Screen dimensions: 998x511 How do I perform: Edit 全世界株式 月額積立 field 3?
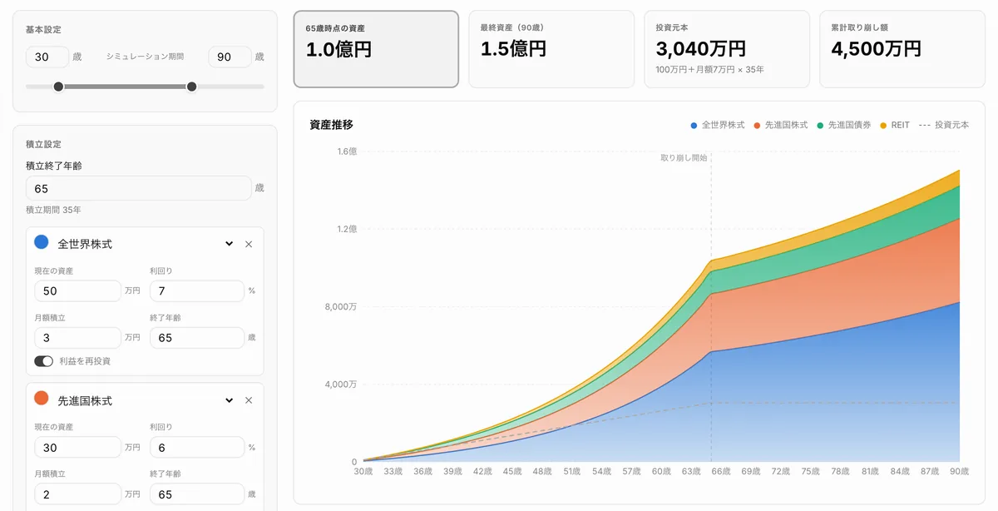pyautogui.click(x=77, y=338)
